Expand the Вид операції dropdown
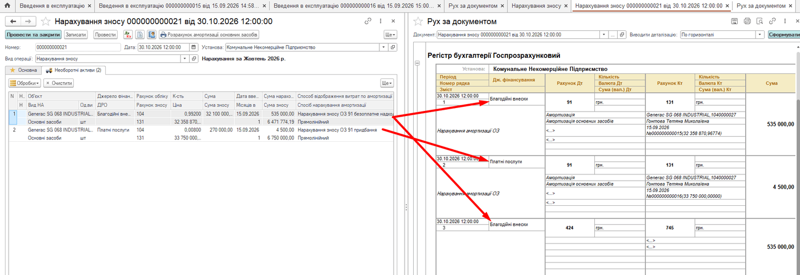 click(185, 58)
